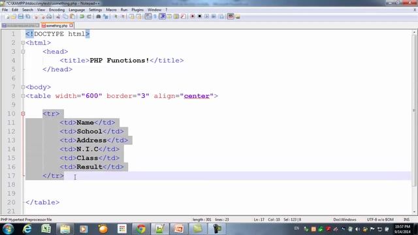Save the file with the floppy disk icon
Screen dimensions: 418x235
point(20,16)
